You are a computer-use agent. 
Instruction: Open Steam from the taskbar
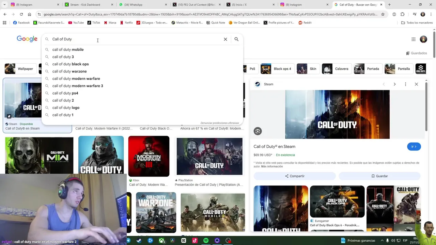139,241
